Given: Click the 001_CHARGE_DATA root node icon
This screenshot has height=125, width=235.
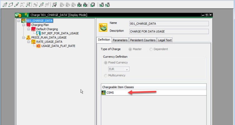Looking at the screenshot, I should pyautogui.click(x=23, y=21).
